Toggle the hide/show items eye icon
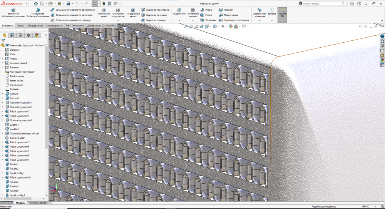Screen dimensions: 385x209 [x=223, y=27]
